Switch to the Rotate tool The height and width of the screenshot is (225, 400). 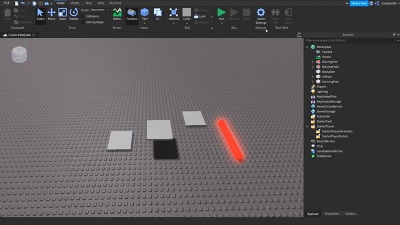click(74, 14)
